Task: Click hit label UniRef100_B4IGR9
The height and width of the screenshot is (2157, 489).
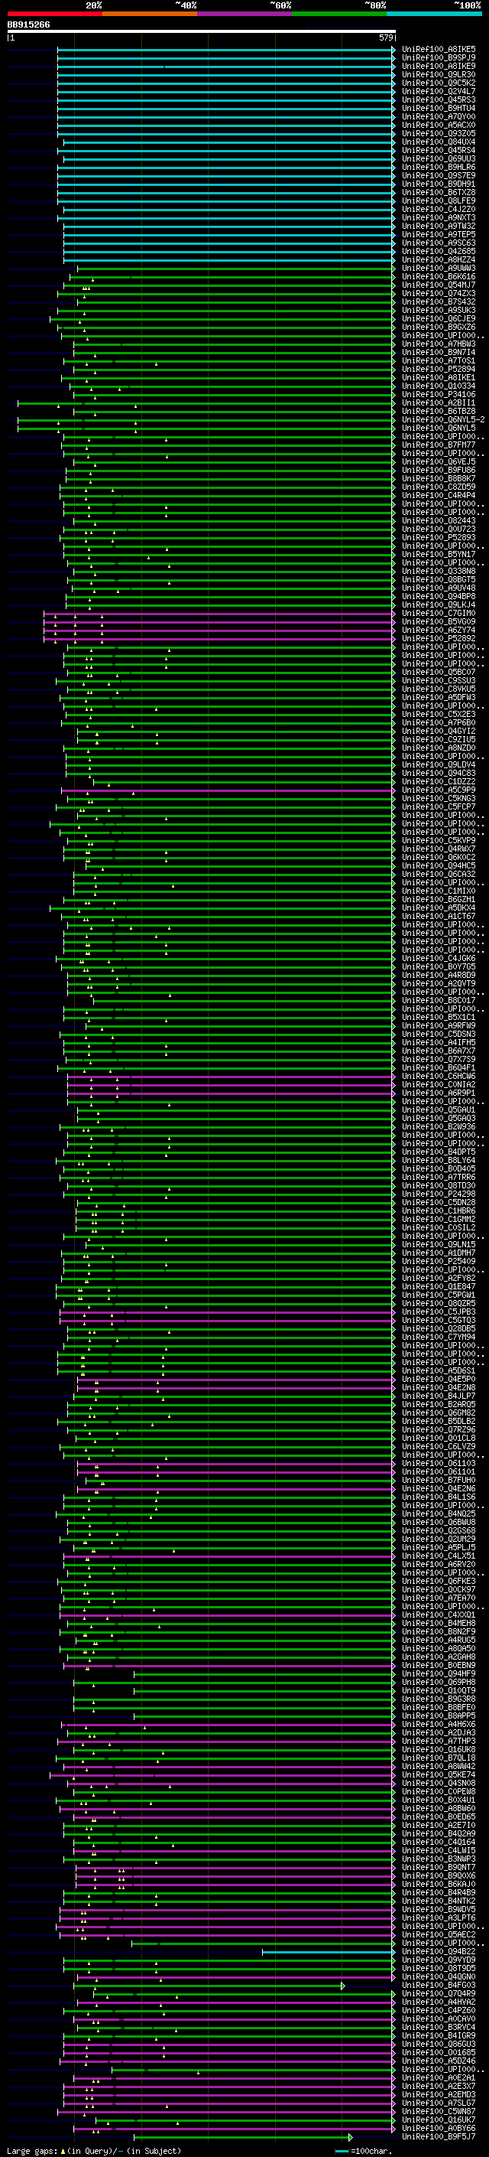Action: coord(439,2035)
